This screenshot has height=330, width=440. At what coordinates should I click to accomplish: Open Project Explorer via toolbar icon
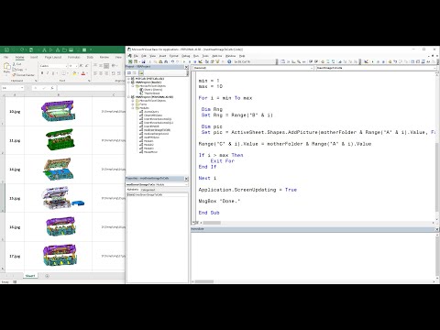click(x=207, y=61)
